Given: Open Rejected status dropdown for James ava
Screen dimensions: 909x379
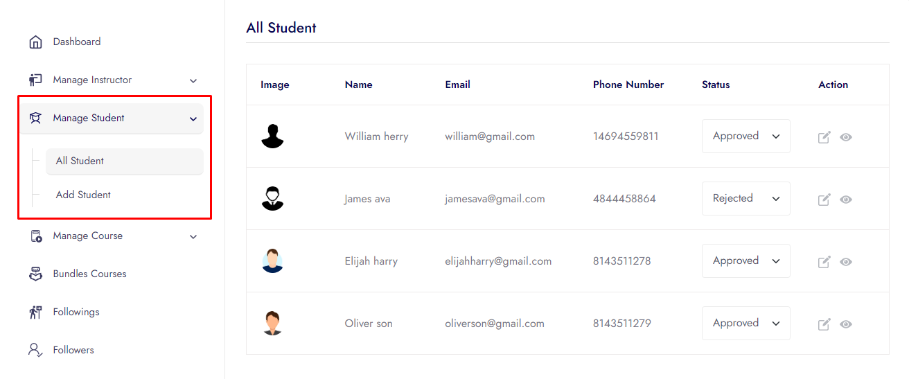Looking at the screenshot, I should tap(745, 199).
